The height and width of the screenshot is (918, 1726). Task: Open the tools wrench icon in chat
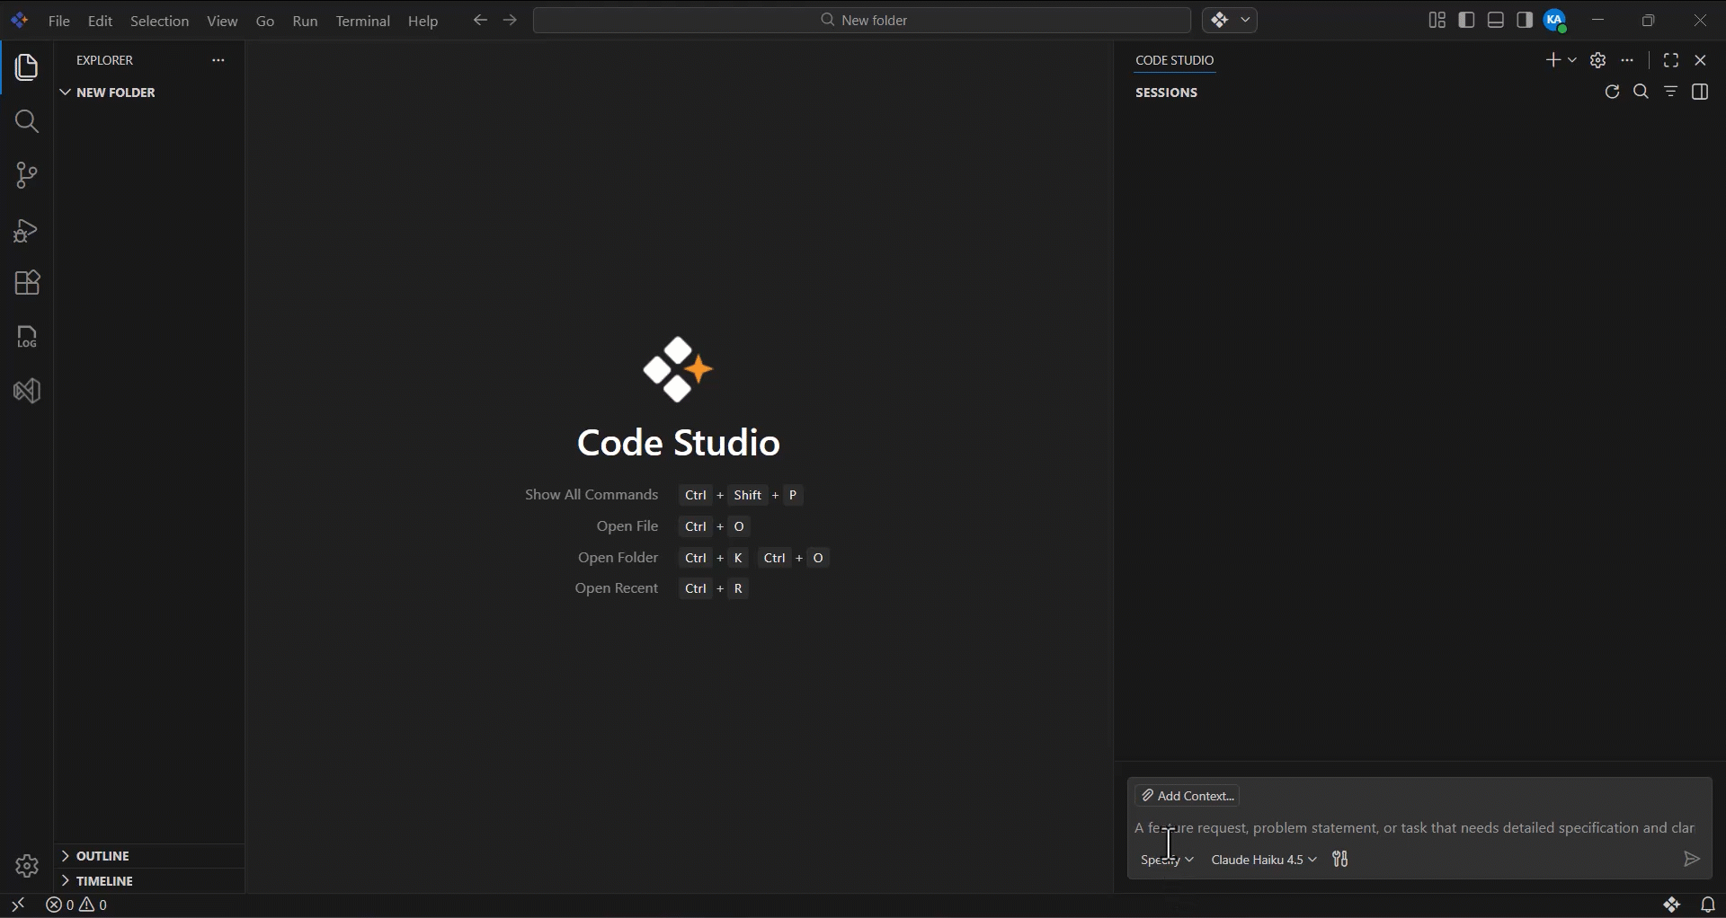click(x=1339, y=860)
